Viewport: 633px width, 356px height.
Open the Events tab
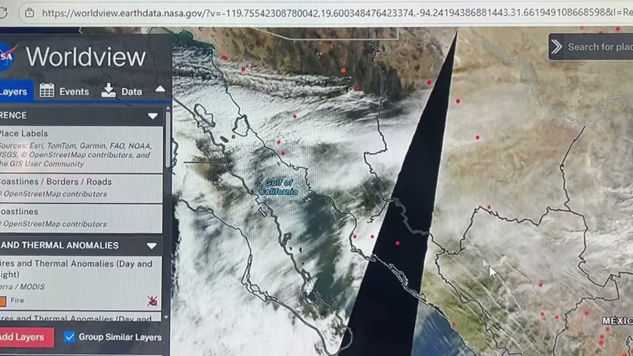[64, 91]
